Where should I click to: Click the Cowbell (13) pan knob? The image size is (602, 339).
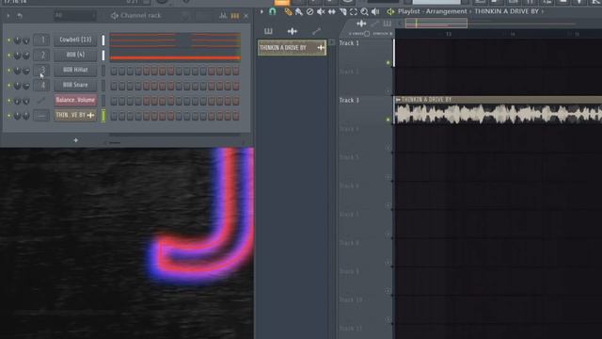tap(17, 40)
